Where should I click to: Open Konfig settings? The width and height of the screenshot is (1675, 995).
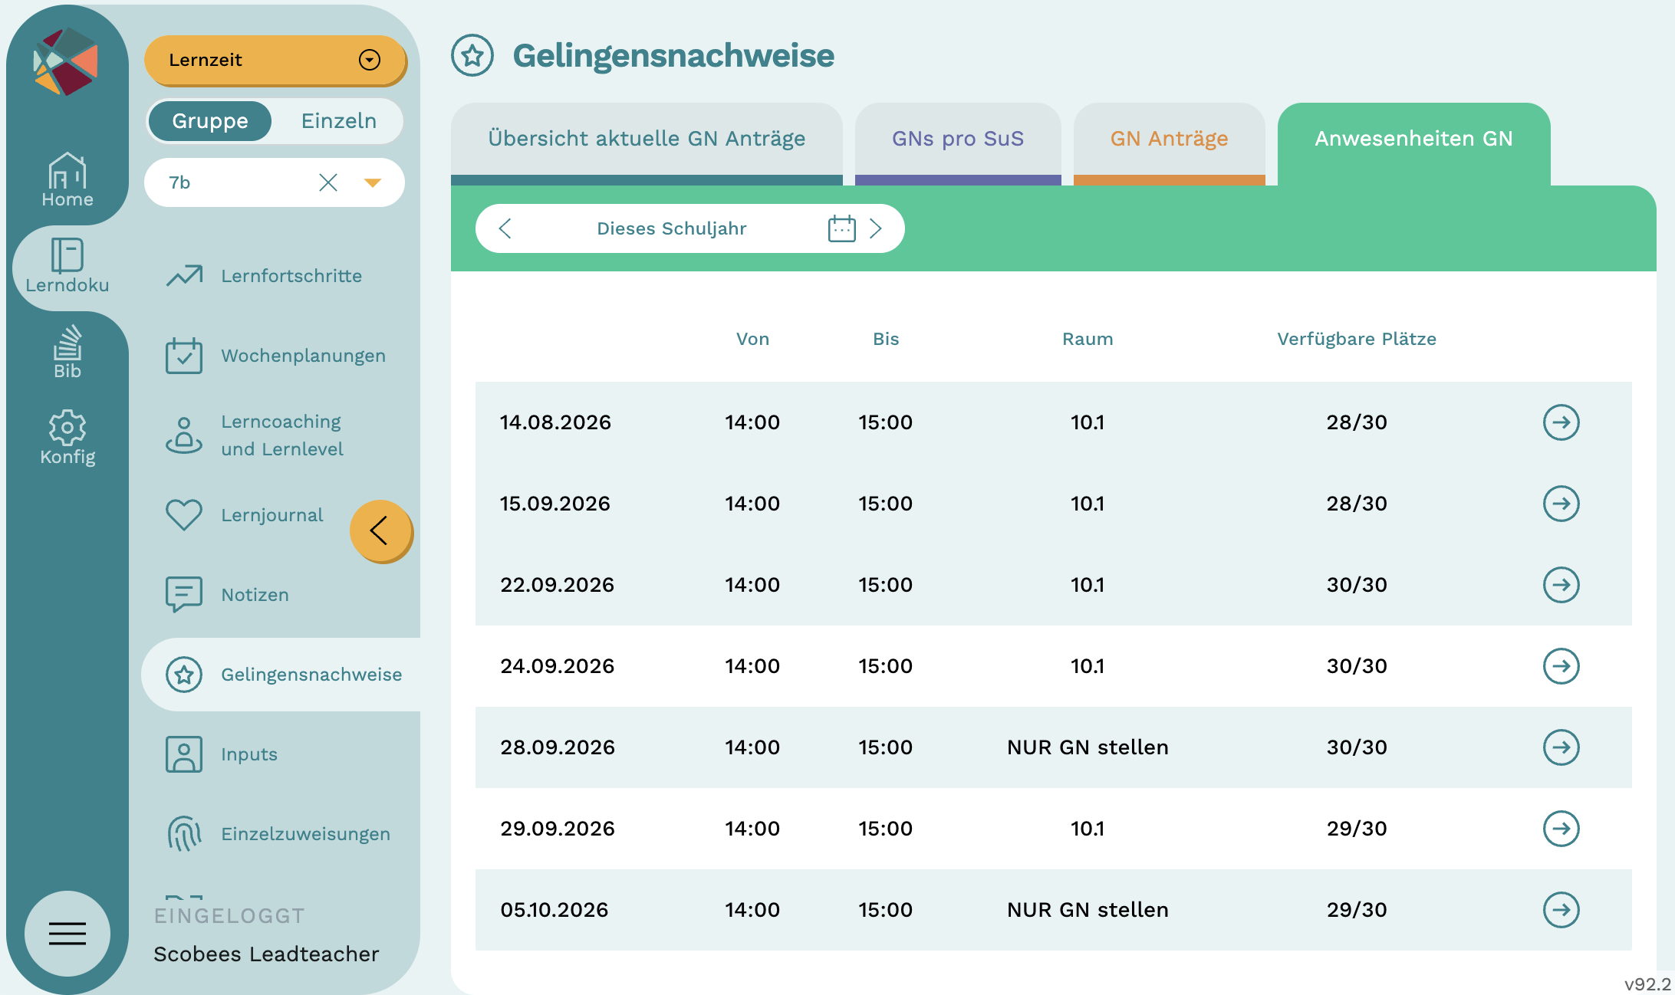click(67, 438)
